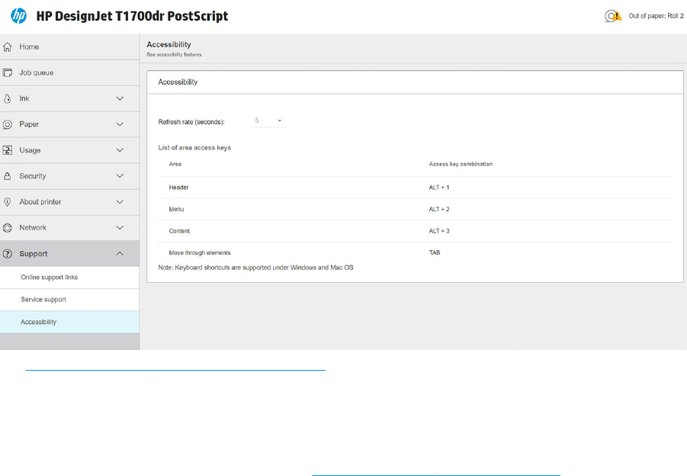This screenshot has height=476, width=687.
Task: Click the Area column header
Action: click(x=175, y=164)
